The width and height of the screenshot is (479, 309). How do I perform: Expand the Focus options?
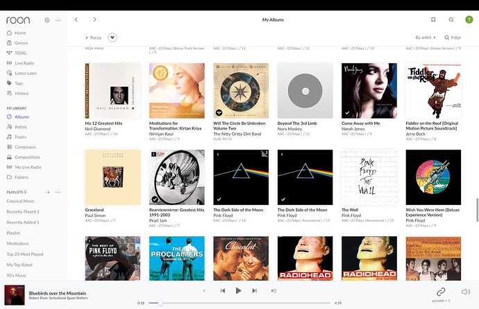pos(93,37)
